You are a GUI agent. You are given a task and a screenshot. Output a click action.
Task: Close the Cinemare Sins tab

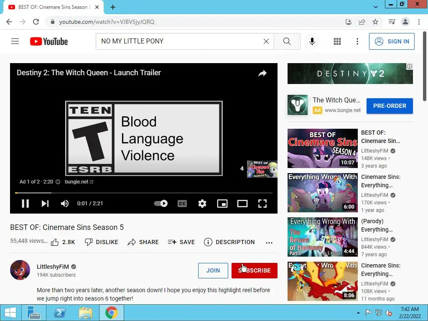point(97,8)
